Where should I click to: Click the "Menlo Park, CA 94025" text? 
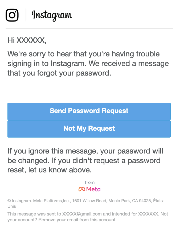tap(128, 201)
